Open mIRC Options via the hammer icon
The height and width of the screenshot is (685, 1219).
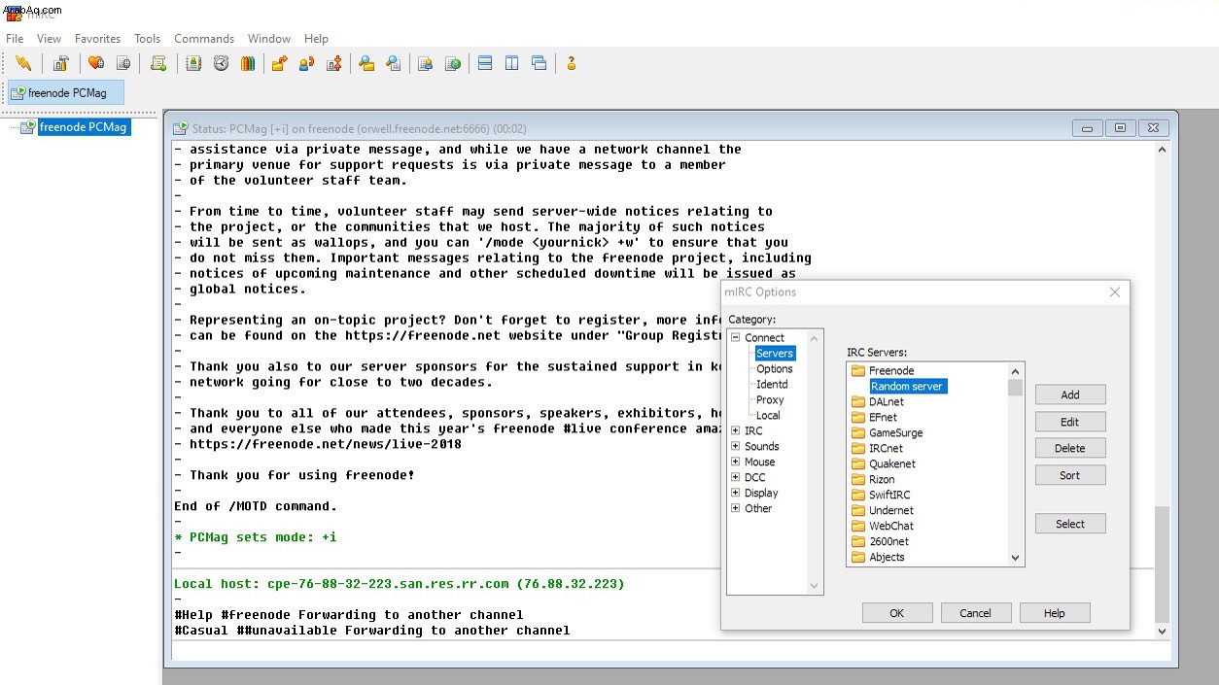coord(61,64)
